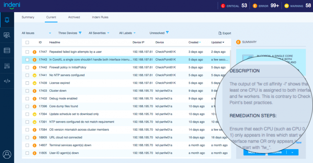Click the red Critical alert count icon
Viewport: 313px width, 163px height.
coord(223,6)
